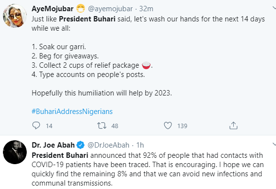This screenshot has height=189, width=276.
Task: Expand options chevron on AyeMojubar's tweet
Action: coord(274,8)
